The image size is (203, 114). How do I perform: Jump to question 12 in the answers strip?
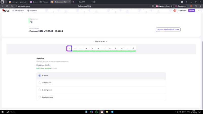tap(133, 48)
